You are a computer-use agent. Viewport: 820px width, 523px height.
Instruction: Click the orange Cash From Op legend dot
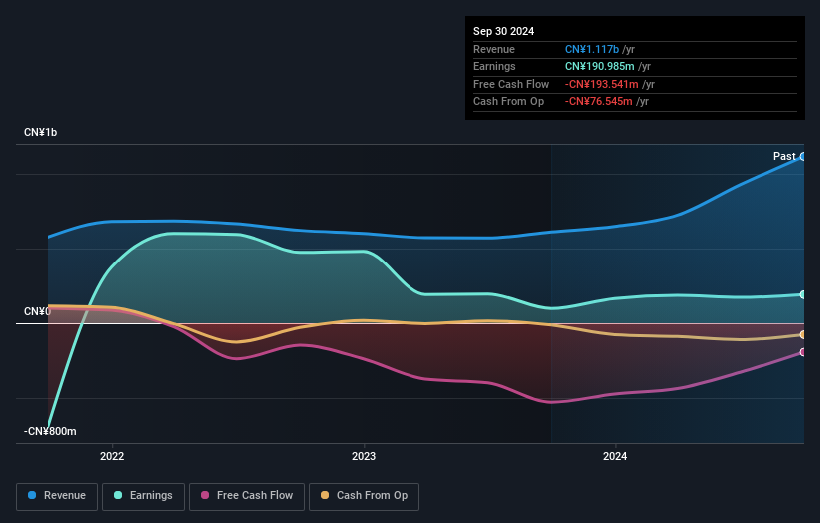[326, 495]
